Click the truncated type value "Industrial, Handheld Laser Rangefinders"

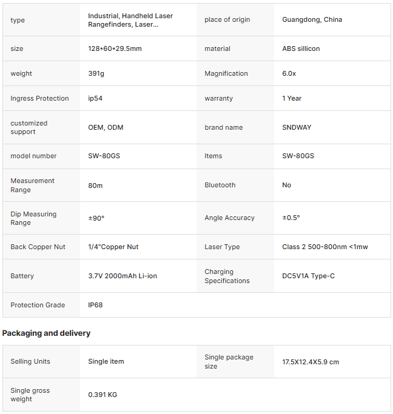pos(130,20)
